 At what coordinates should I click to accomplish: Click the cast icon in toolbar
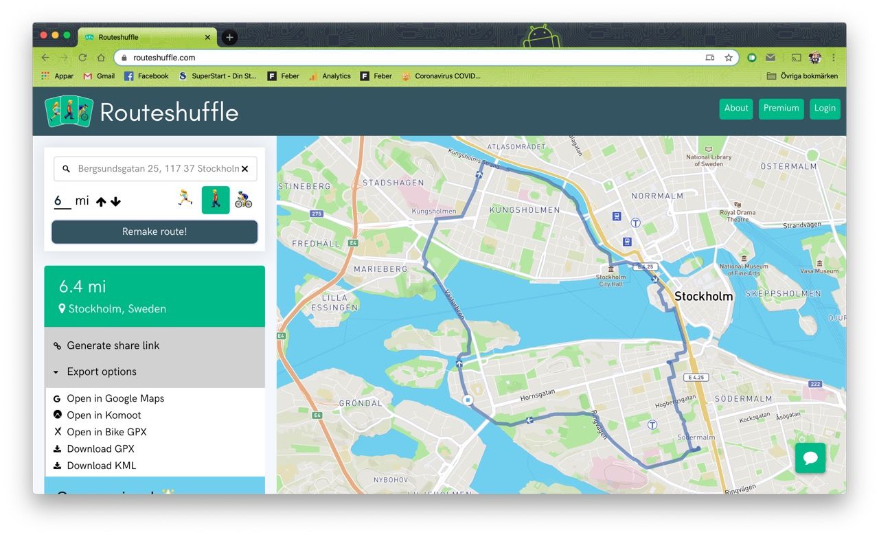click(x=797, y=58)
